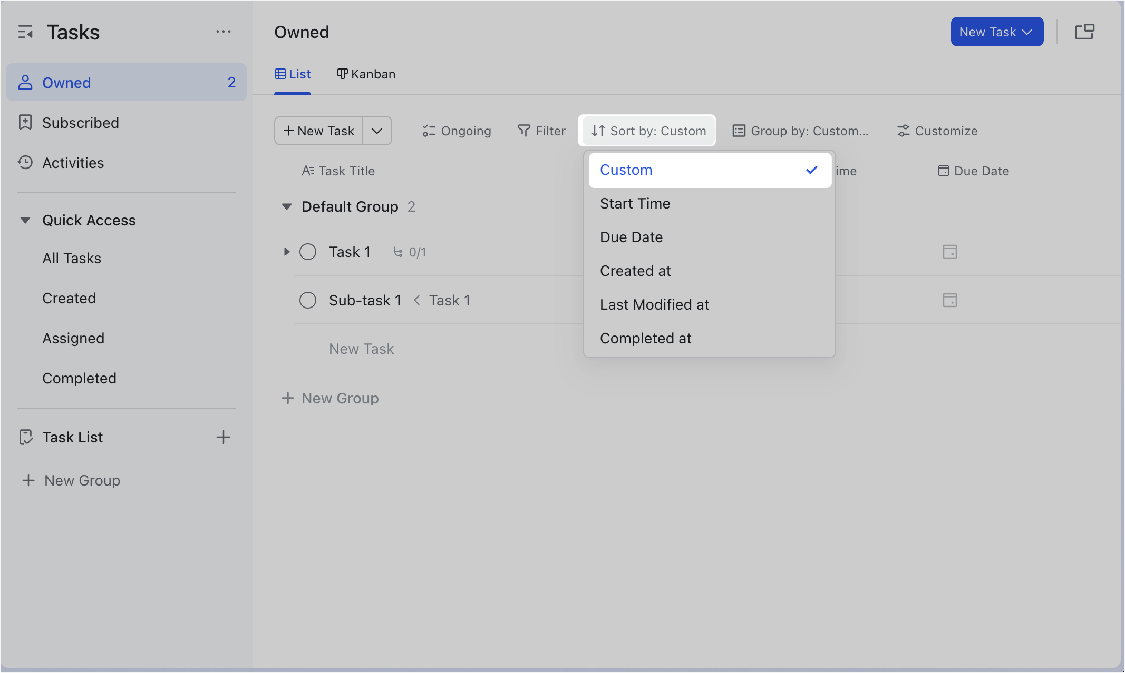Open Assigned in Quick Access
Image resolution: width=1125 pixels, height=673 pixels.
click(x=73, y=338)
